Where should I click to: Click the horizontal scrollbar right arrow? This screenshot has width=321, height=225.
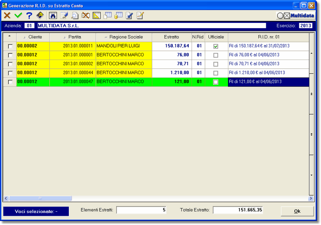(x=311, y=198)
